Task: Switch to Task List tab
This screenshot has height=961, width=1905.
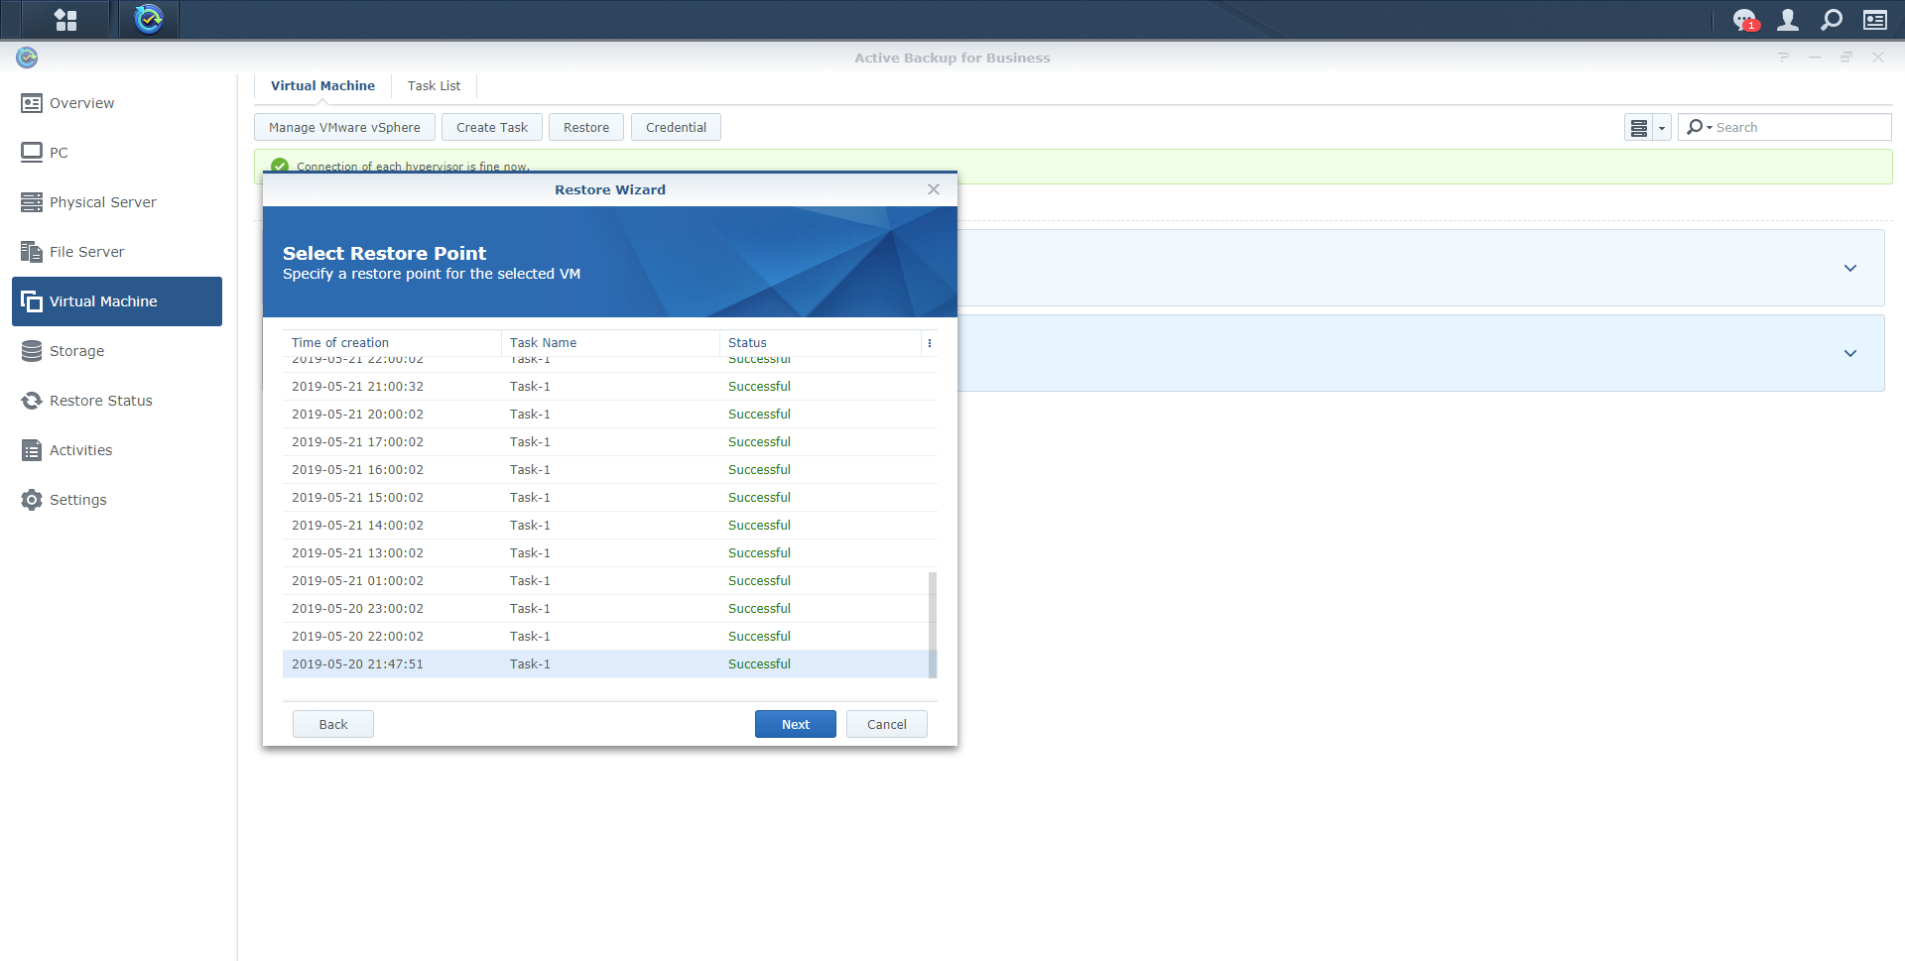Action: (x=434, y=86)
